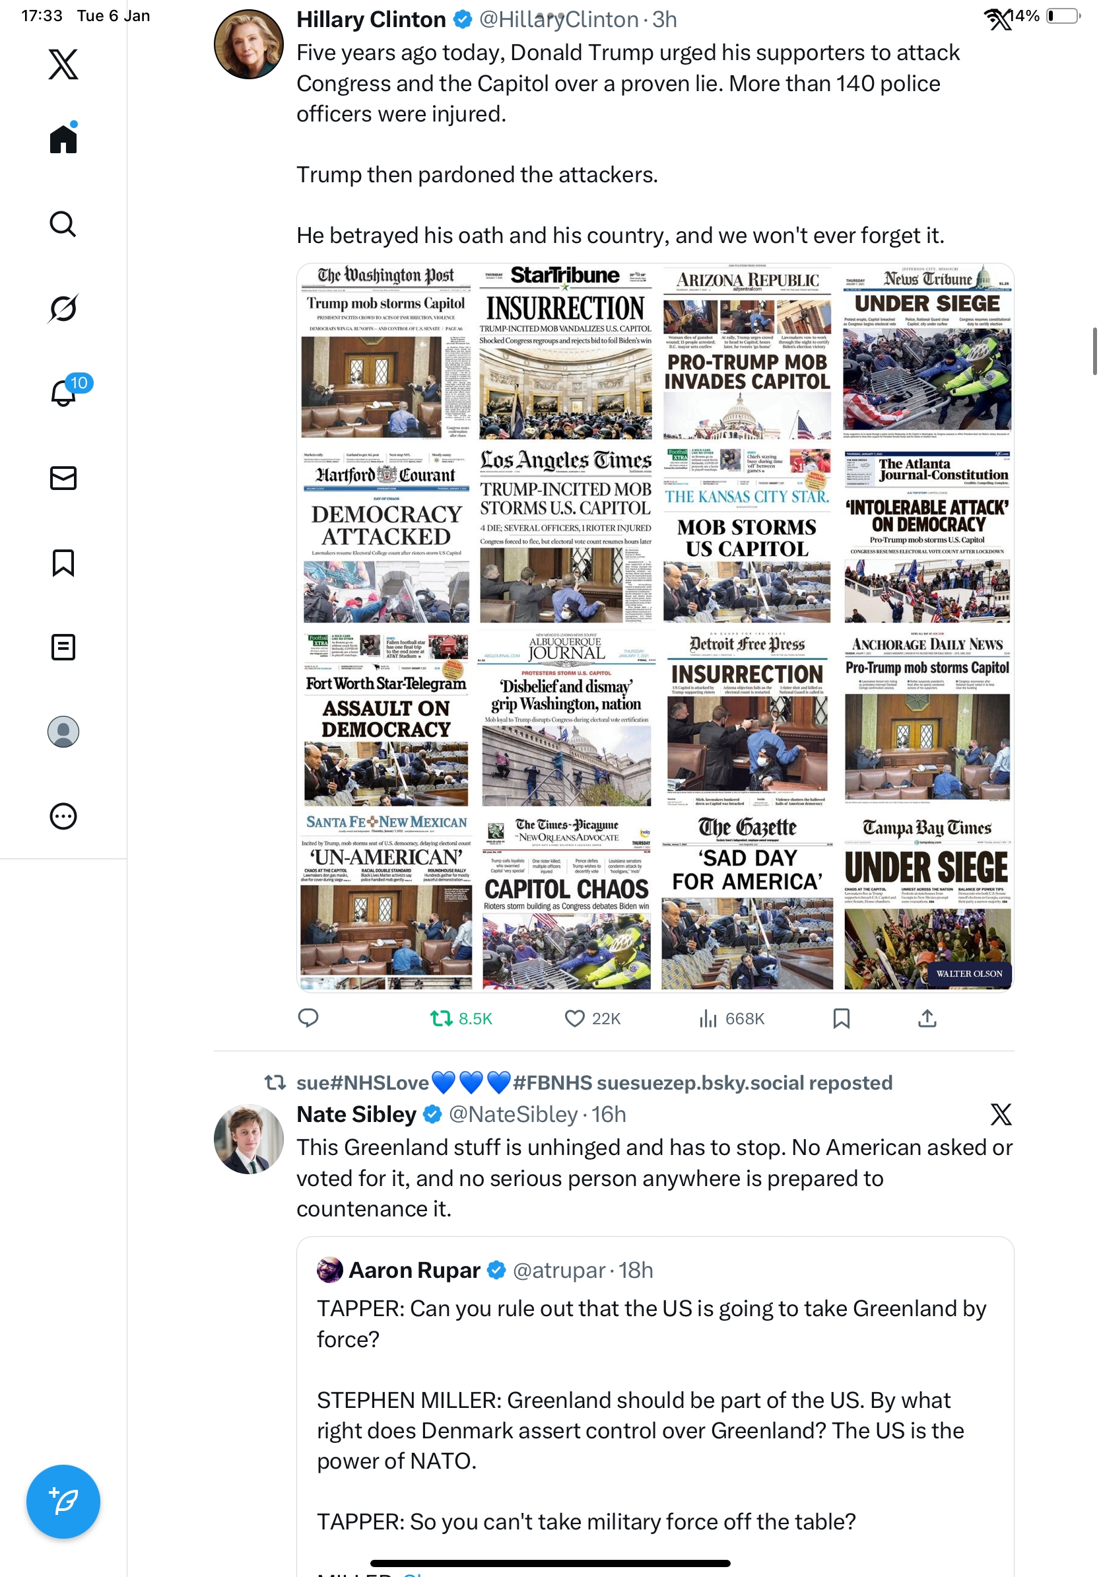Viewport: 1101px width, 1577px height.
Task: Reply to Hillary Clinton's post
Action: click(308, 1018)
